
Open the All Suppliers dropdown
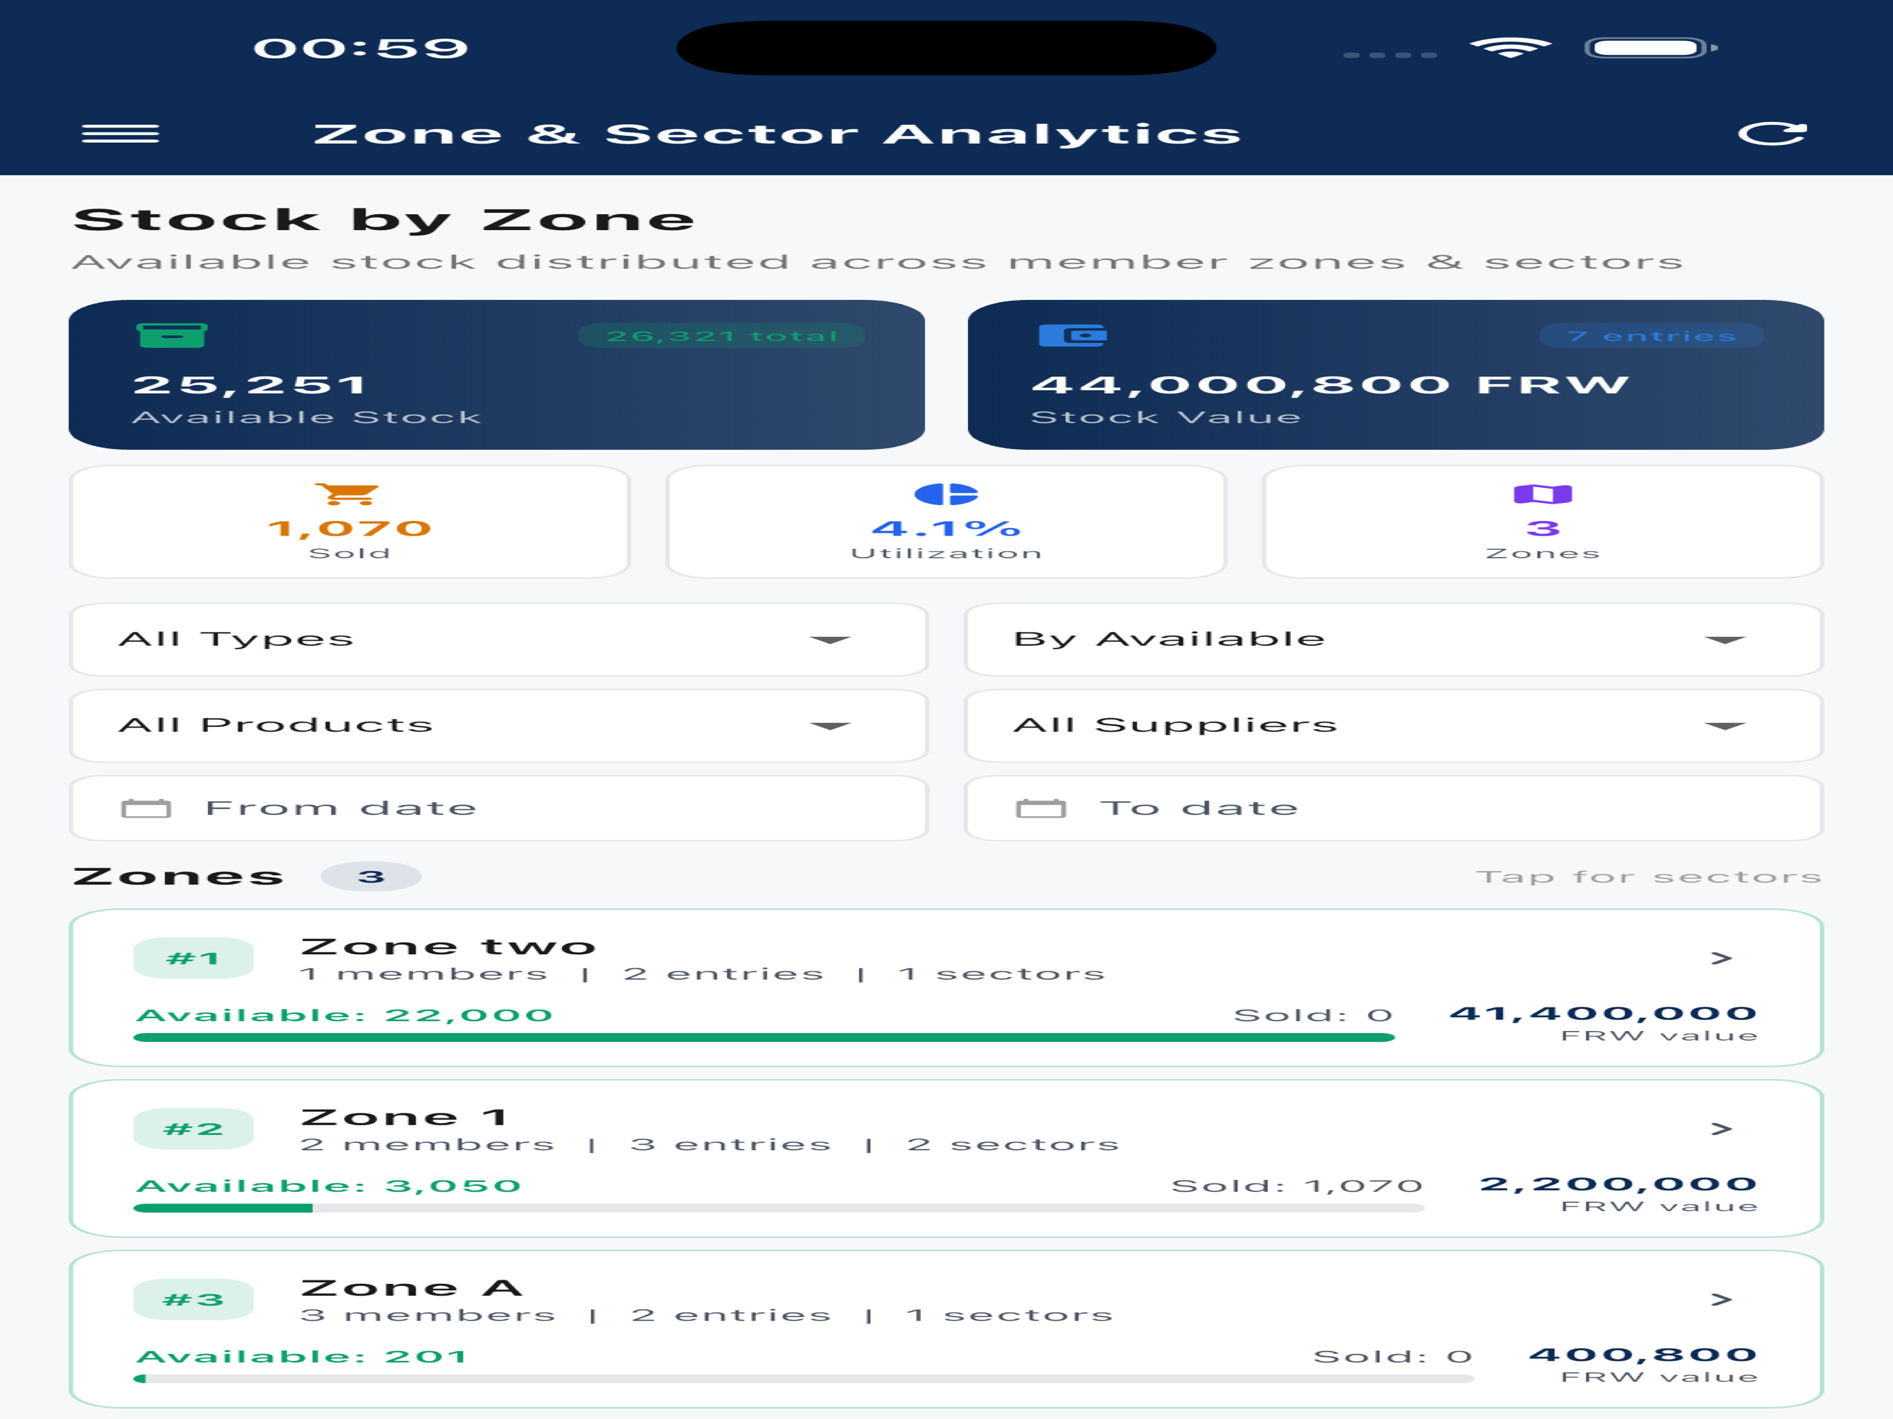(x=1394, y=725)
